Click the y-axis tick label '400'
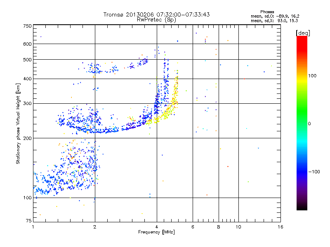 tap(27, 79)
